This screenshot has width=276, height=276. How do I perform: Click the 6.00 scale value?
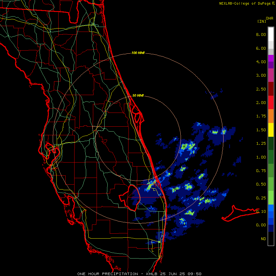261,48
